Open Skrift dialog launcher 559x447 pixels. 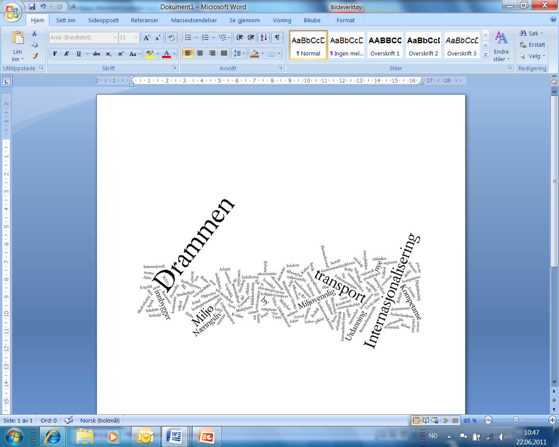[x=174, y=68]
